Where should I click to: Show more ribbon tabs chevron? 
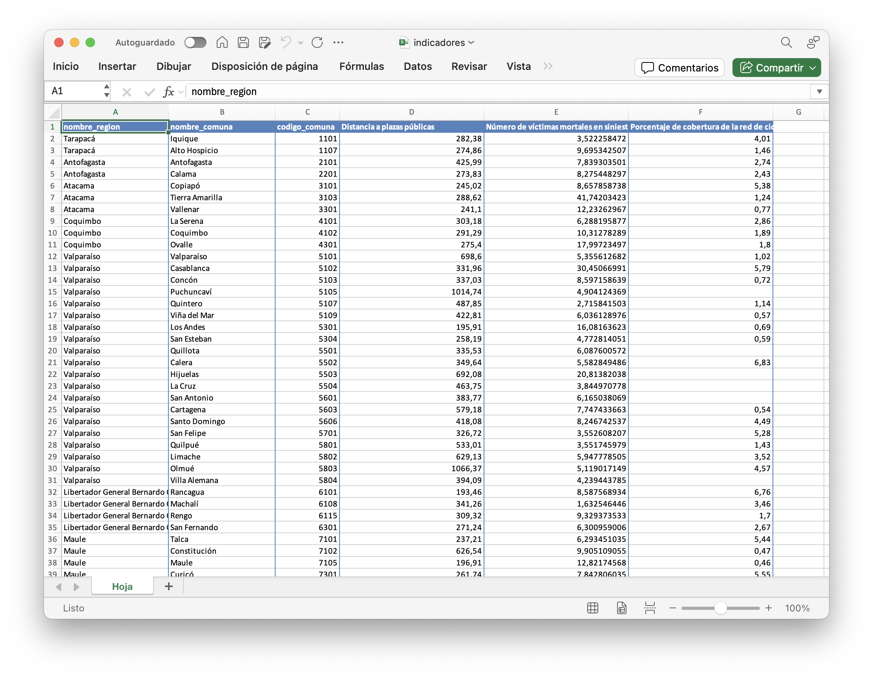click(548, 66)
